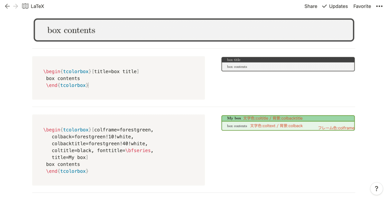Select the large 'box contents' rendered block

pyautogui.click(x=194, y=30)
